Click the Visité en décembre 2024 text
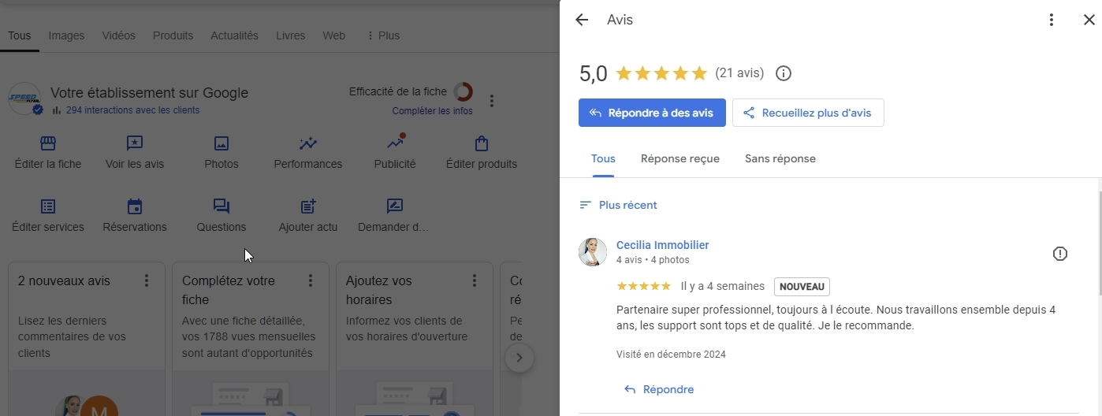The height and width of the screenshot is (416, 1102). pyautogui.click(x=671, y=355)
